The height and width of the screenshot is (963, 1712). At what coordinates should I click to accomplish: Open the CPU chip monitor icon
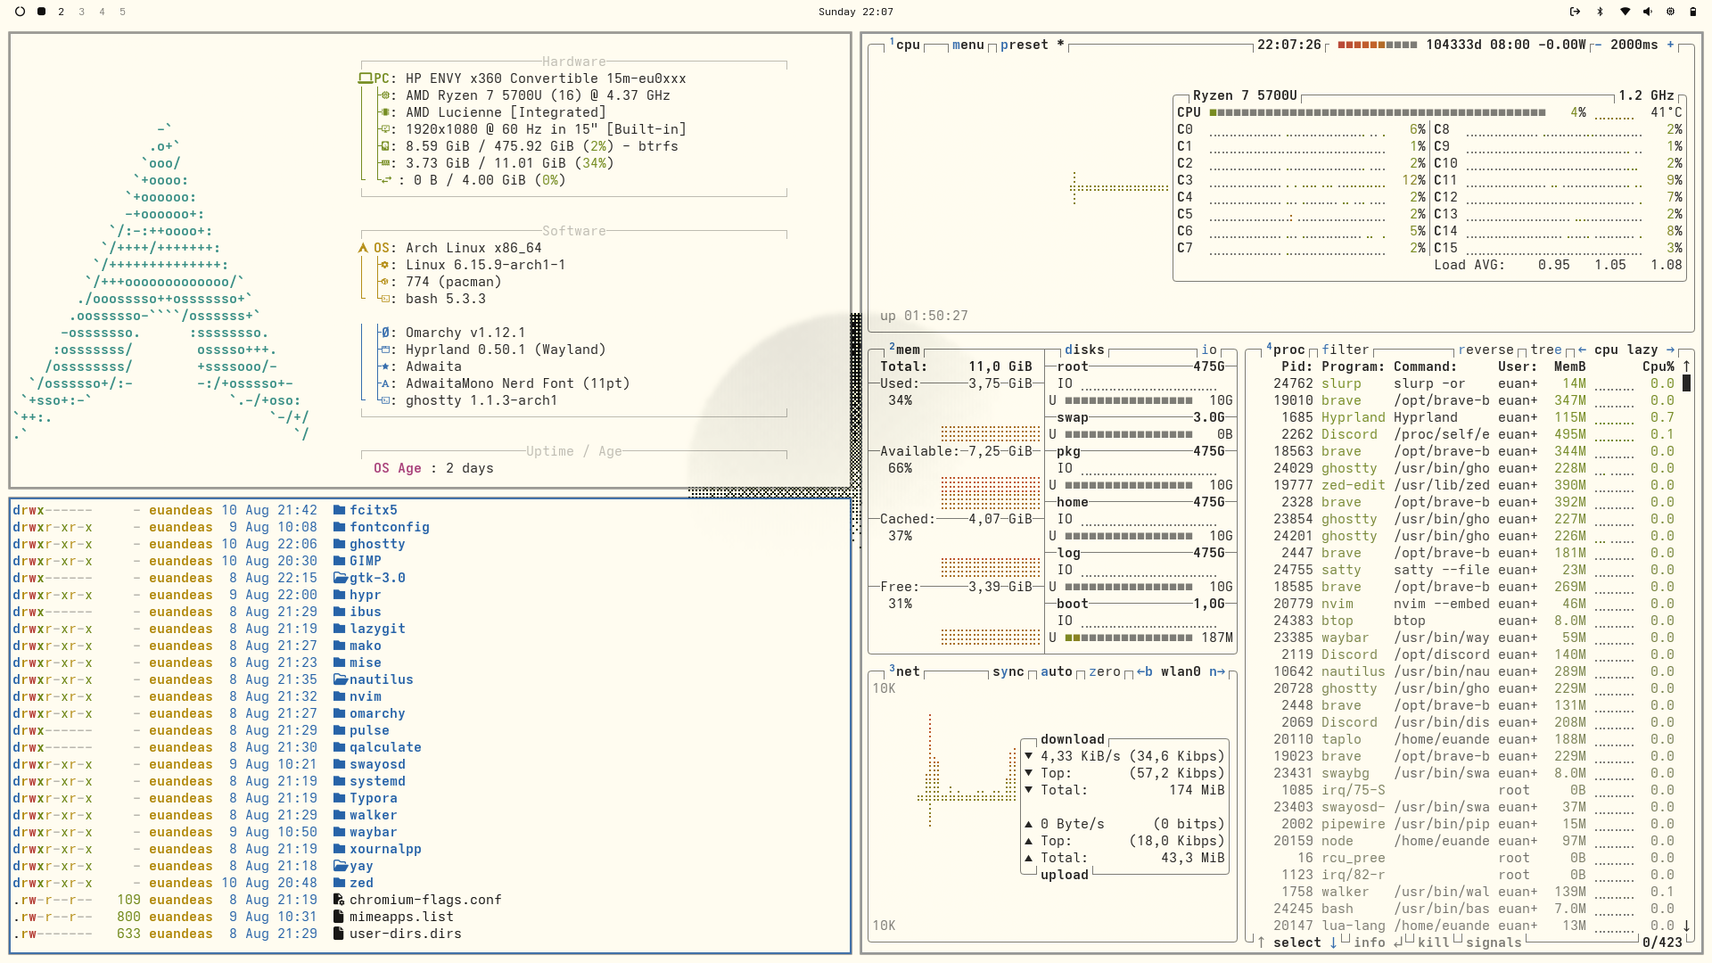(1670, 12)
